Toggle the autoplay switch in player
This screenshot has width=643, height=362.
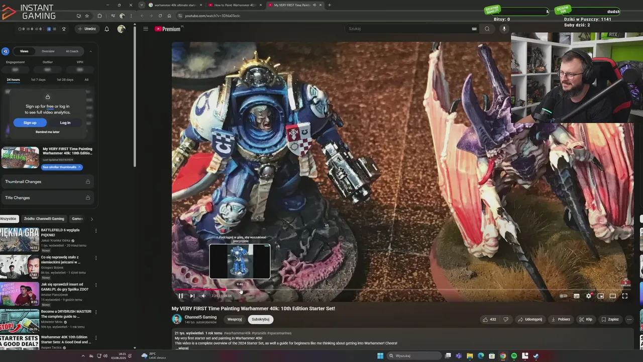[564, 296]
